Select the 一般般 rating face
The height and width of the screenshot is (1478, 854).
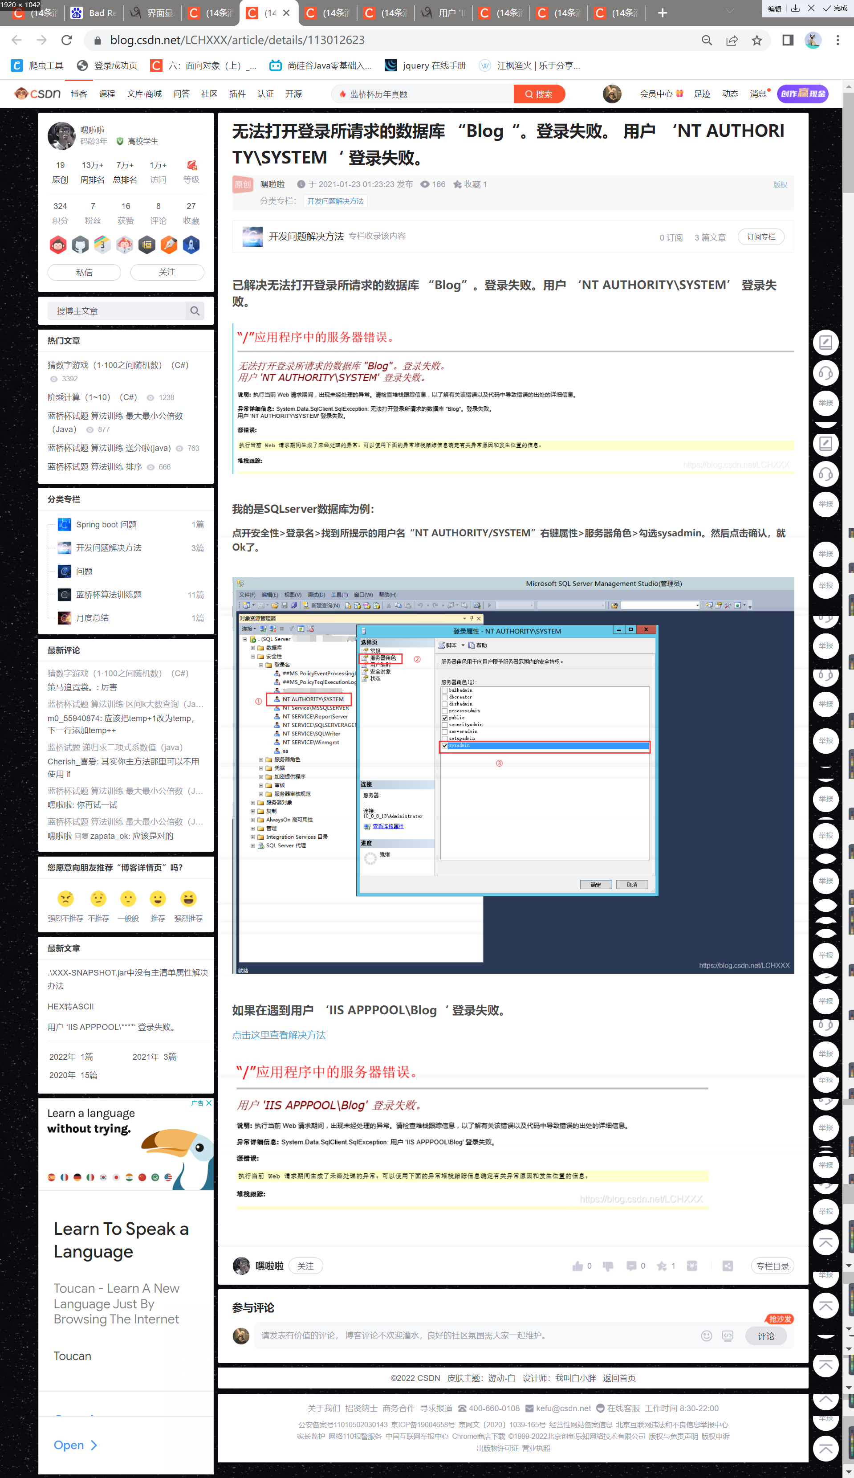128,898
